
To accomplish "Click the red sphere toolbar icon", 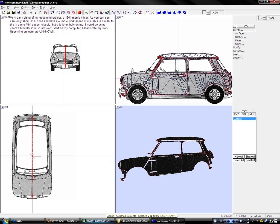I will [x=80, y=12].
